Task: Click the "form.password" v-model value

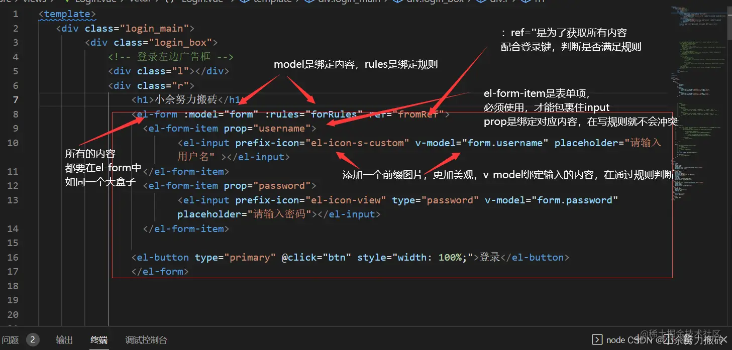Action: (x=575, y=200)
